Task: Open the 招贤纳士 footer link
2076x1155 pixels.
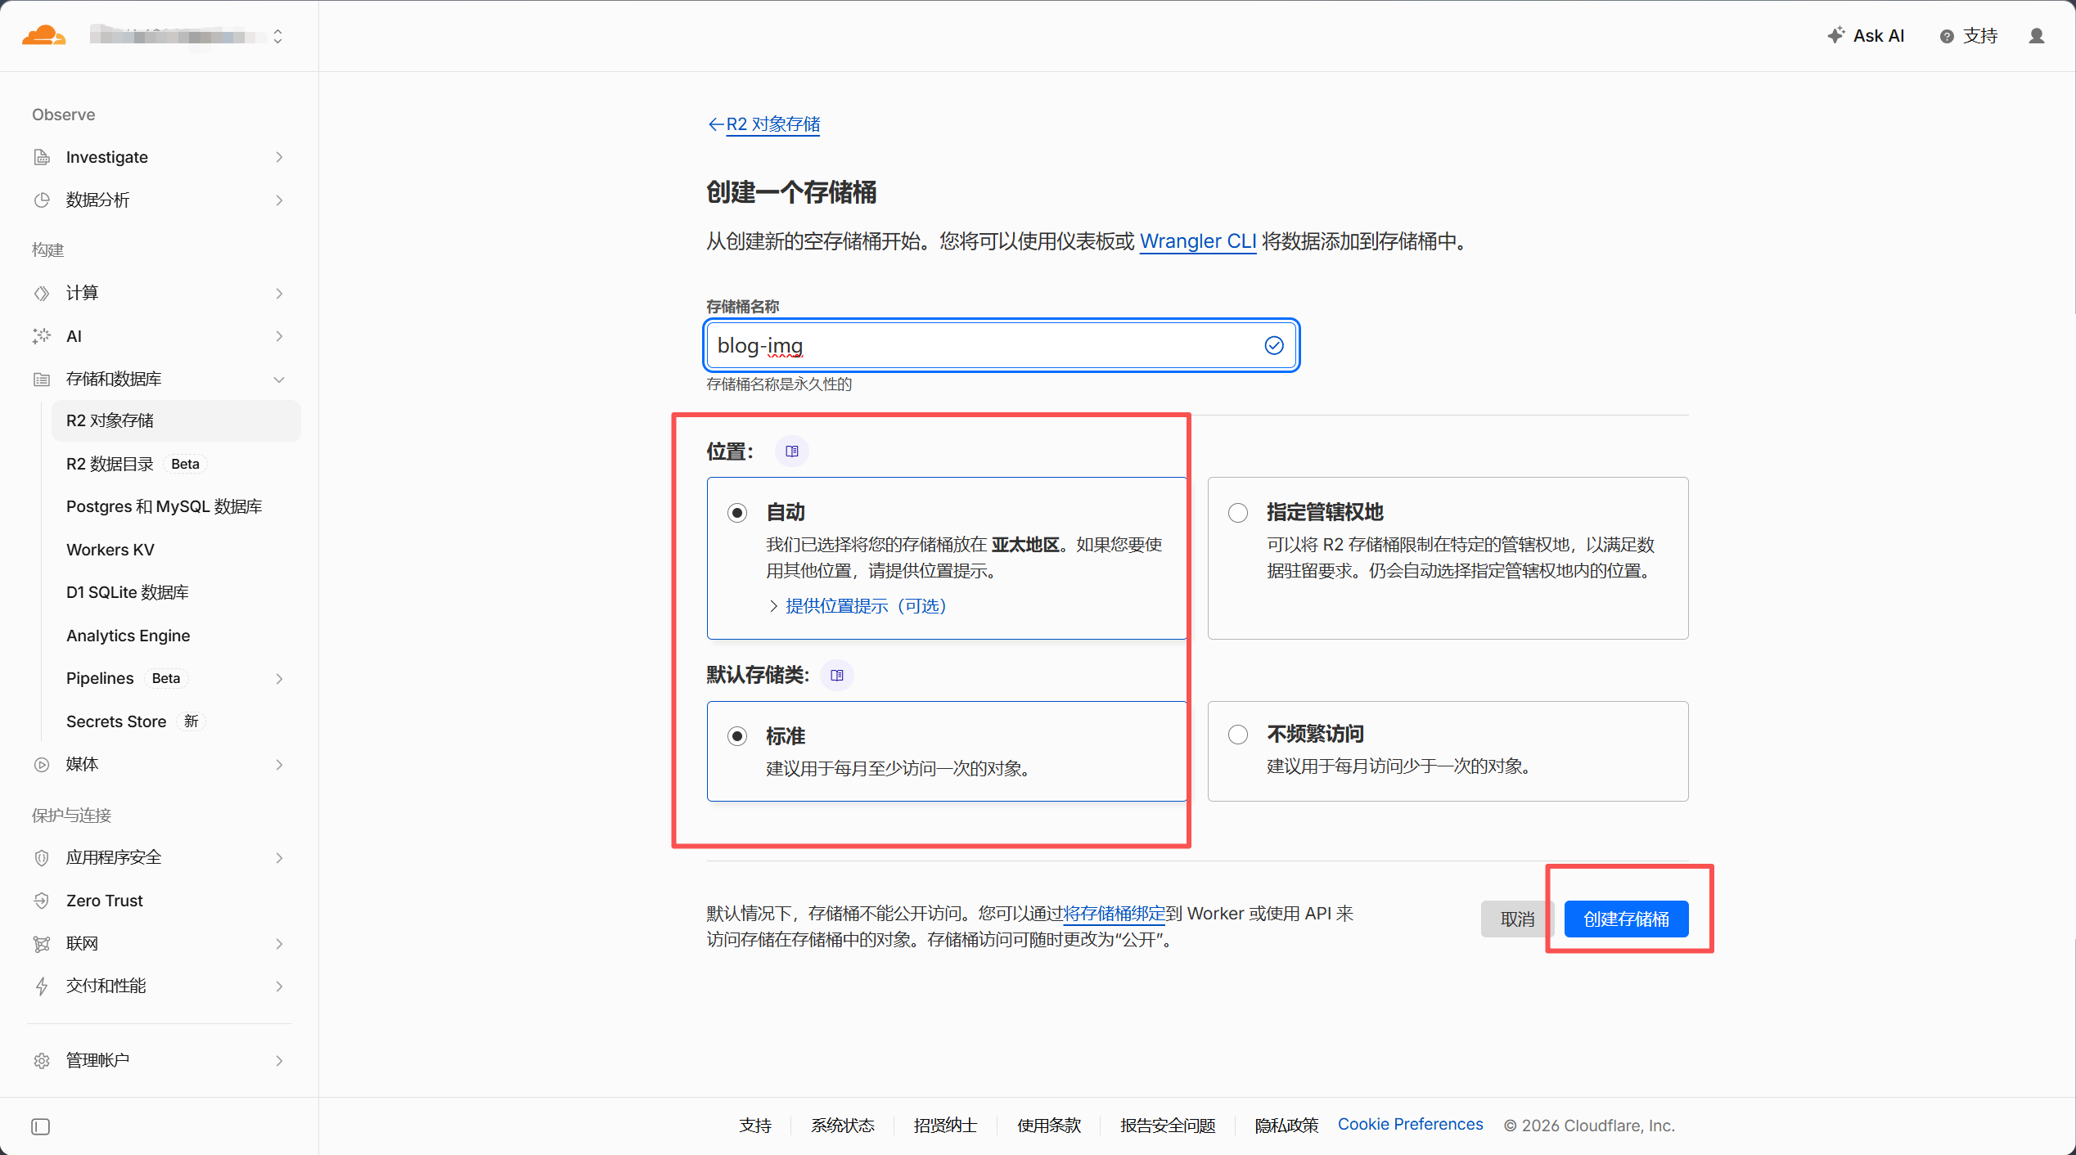Action: [945, 1126]
